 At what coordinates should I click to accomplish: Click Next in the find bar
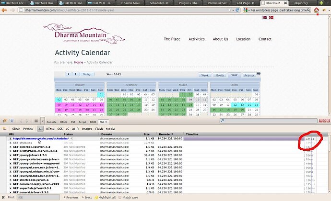(x=87, y=198)
